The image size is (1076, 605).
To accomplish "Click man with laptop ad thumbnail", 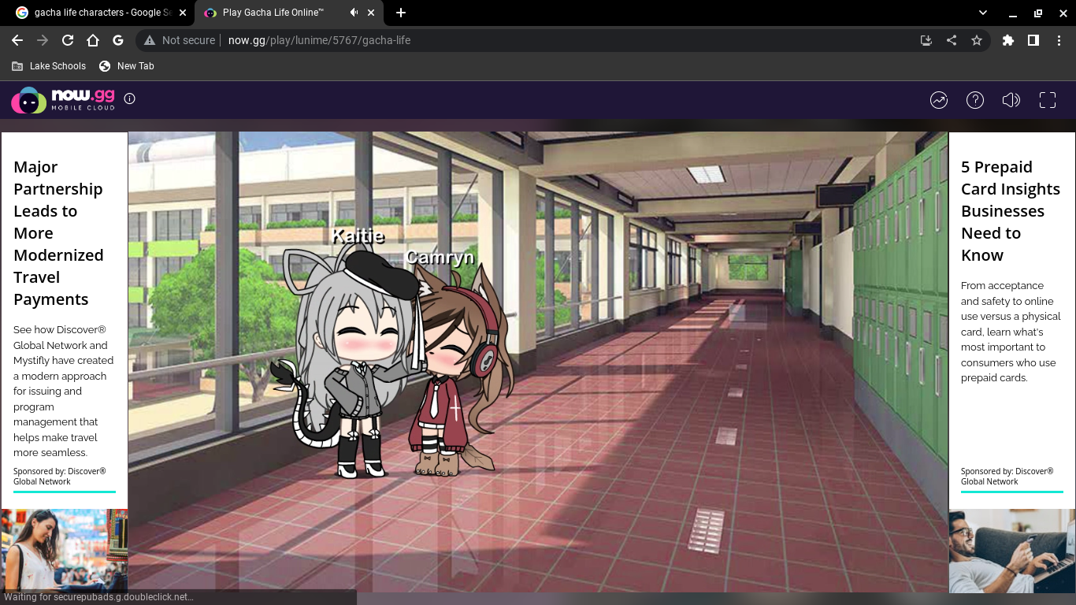I will click(x=1012, y=551).
